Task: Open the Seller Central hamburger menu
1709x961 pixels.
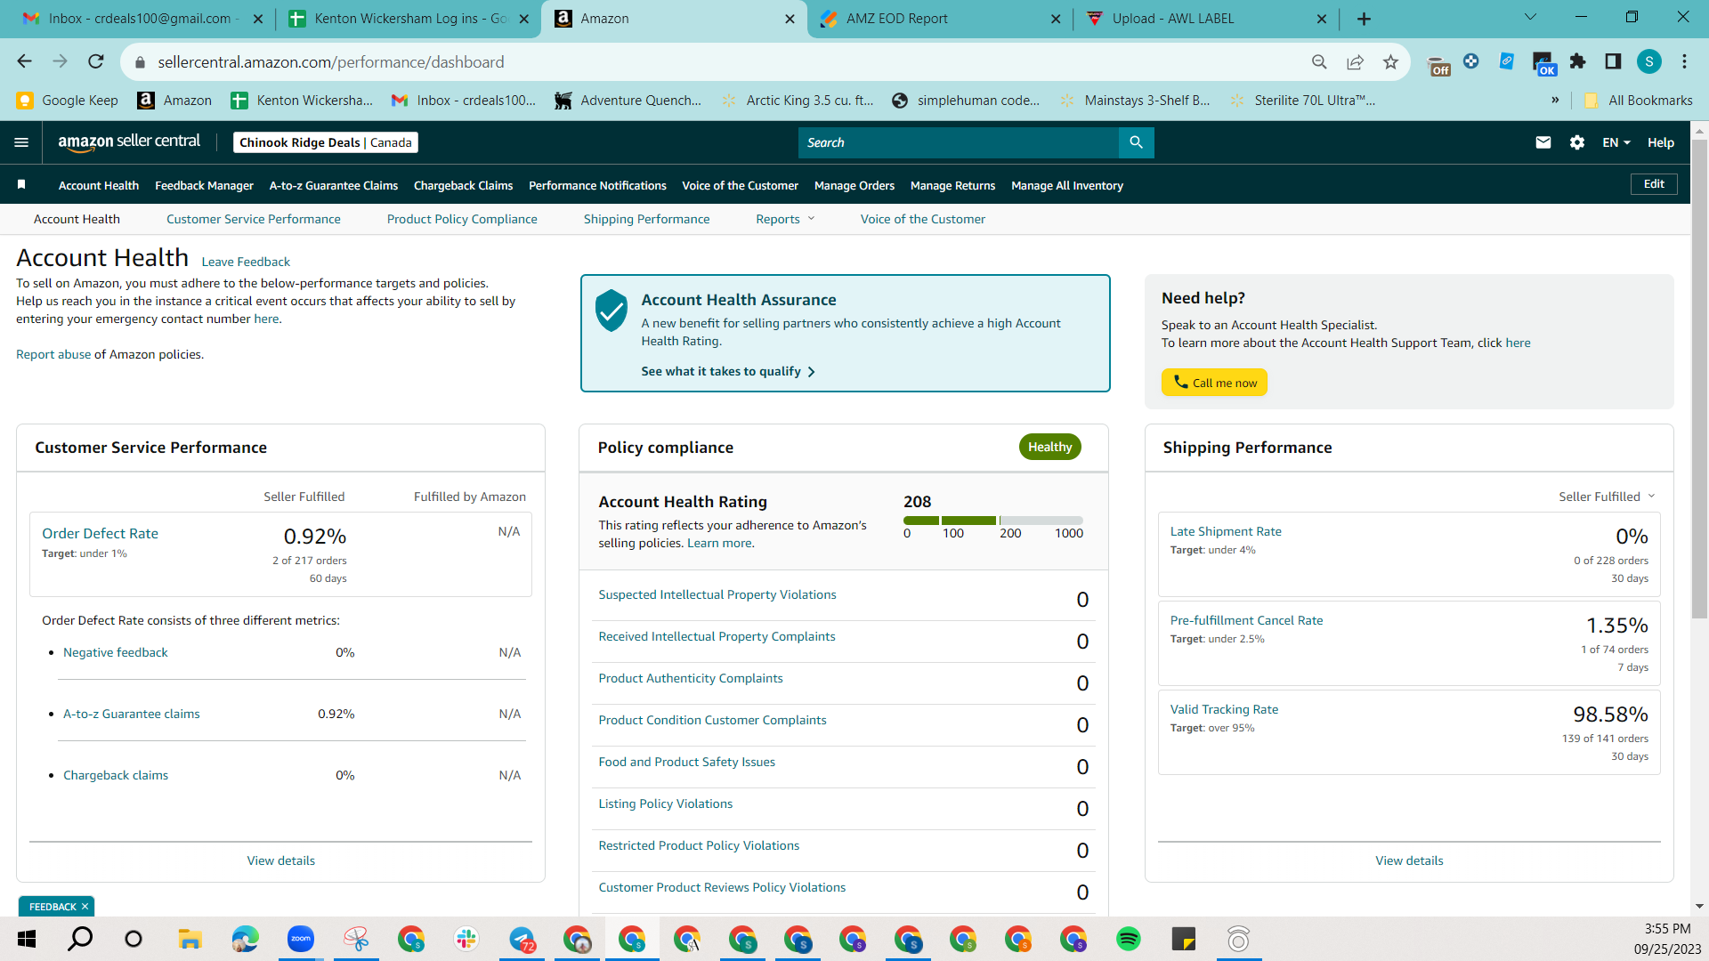Action: point(21,142)
